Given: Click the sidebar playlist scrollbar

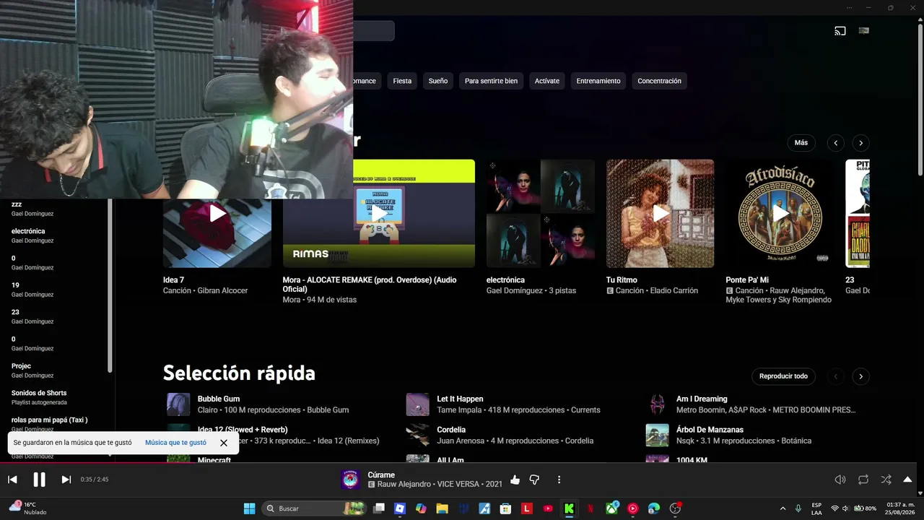Looking at the screenshot, I should click(110, 285).
